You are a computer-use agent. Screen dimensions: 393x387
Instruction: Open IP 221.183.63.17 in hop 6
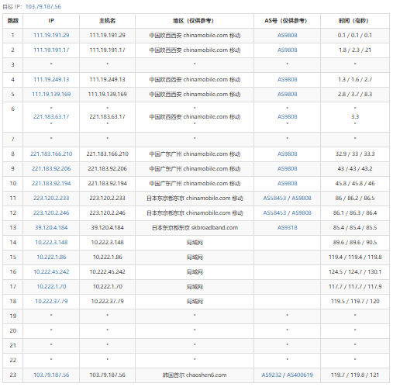51,116
